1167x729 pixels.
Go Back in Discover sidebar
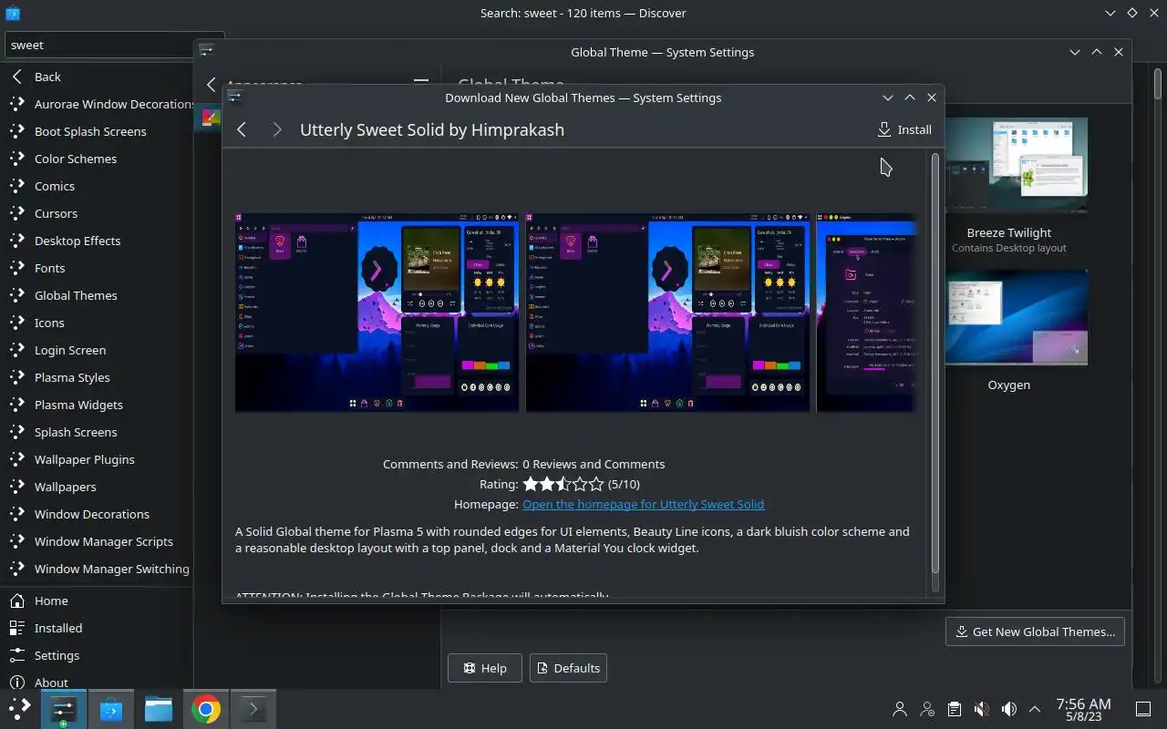pos(97,77)
